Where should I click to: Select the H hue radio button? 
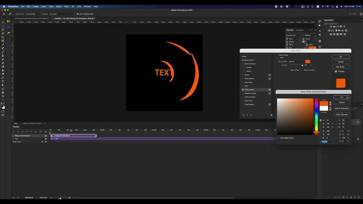(x=321, y=120)
